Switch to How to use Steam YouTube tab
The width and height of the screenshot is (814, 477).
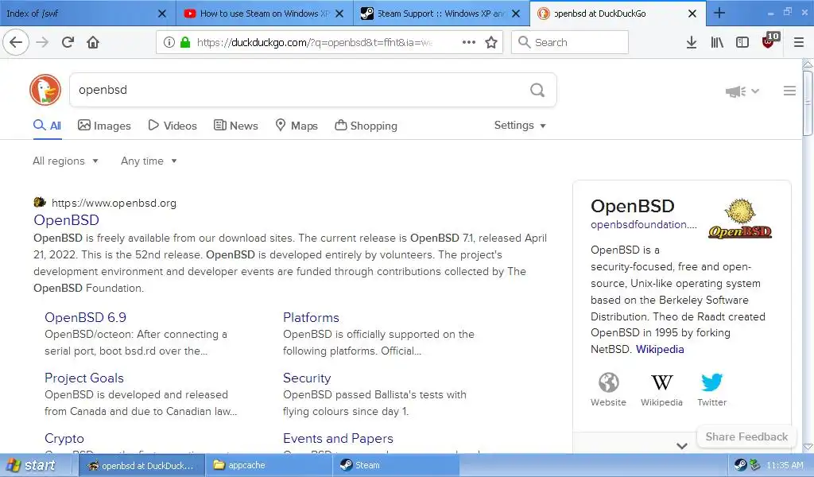tap(257, 14)
